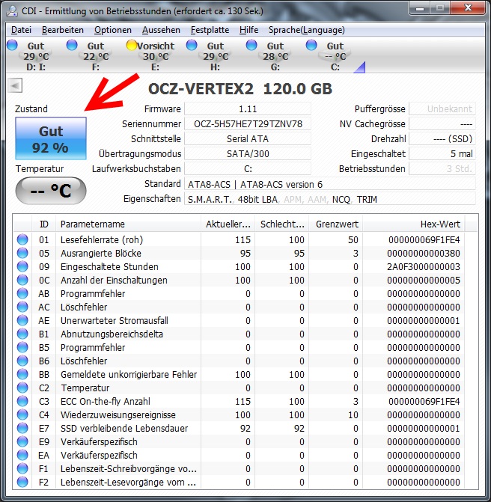The height and width of the screenshot is (502, 491).
Task: Click status orb of Eingeschaltete Stunden row
Action: point(22,266)
